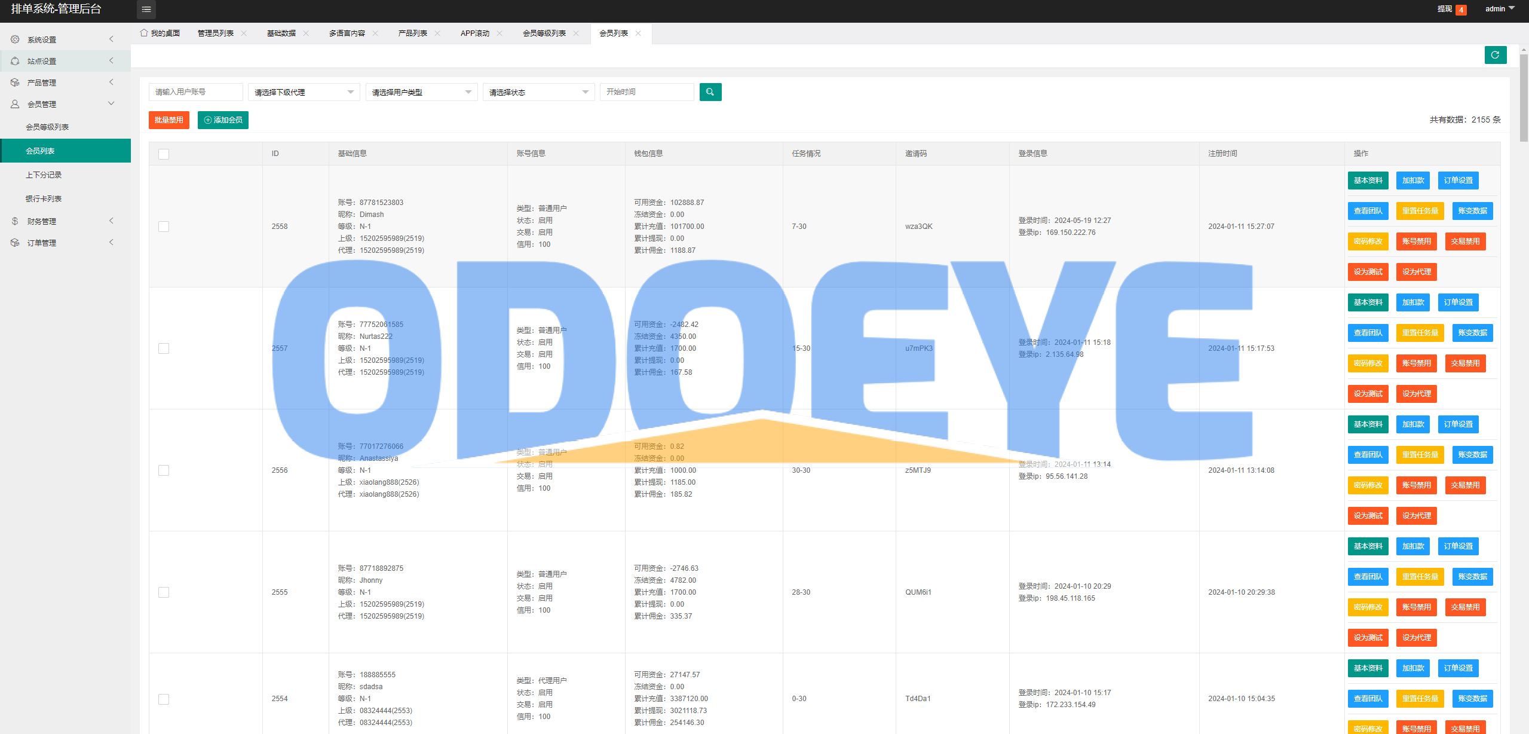Expand the 站点设置 menu chevron
Screen dimensions: 1529x734
pyautogui.click(x=111, y=60)
